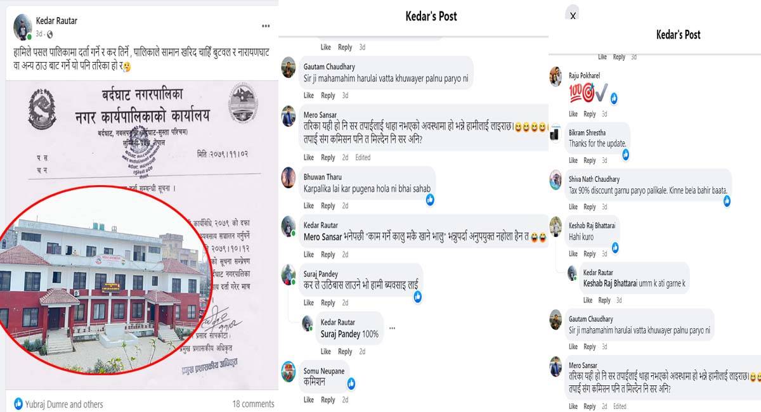Like Keshab Raj Bhattarai's comment

point(573,254)
